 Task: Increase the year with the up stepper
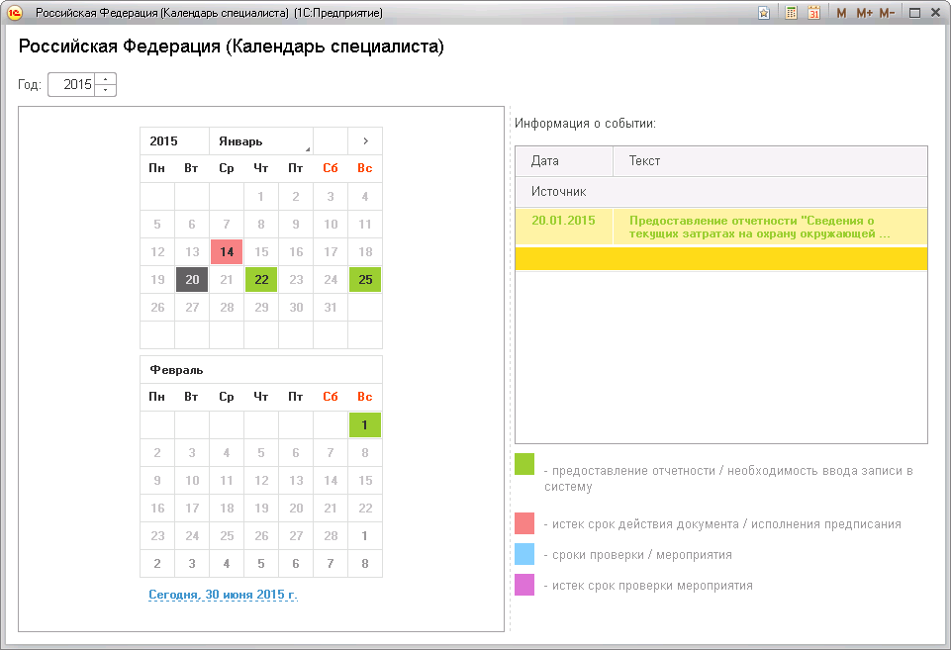[103, 79]
